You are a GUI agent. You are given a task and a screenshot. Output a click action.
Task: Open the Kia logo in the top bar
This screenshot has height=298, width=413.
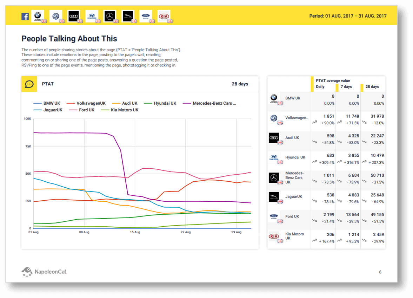(x=164, y=15)
